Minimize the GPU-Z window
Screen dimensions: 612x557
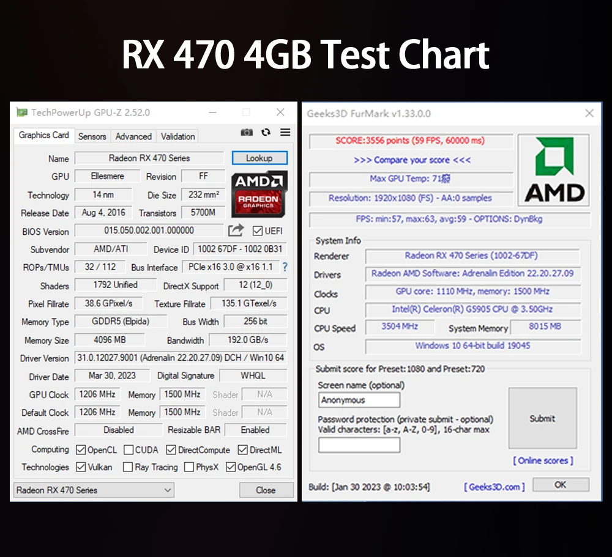coord(213,113)
